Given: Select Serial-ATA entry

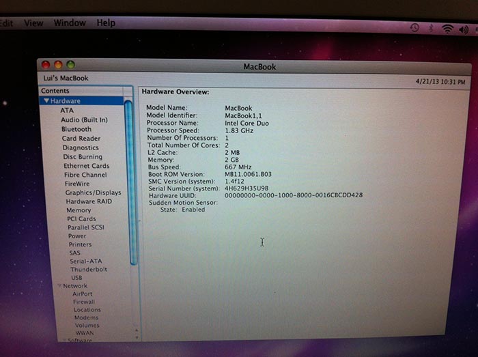Looking at the screenshot, I should [86, 261].
